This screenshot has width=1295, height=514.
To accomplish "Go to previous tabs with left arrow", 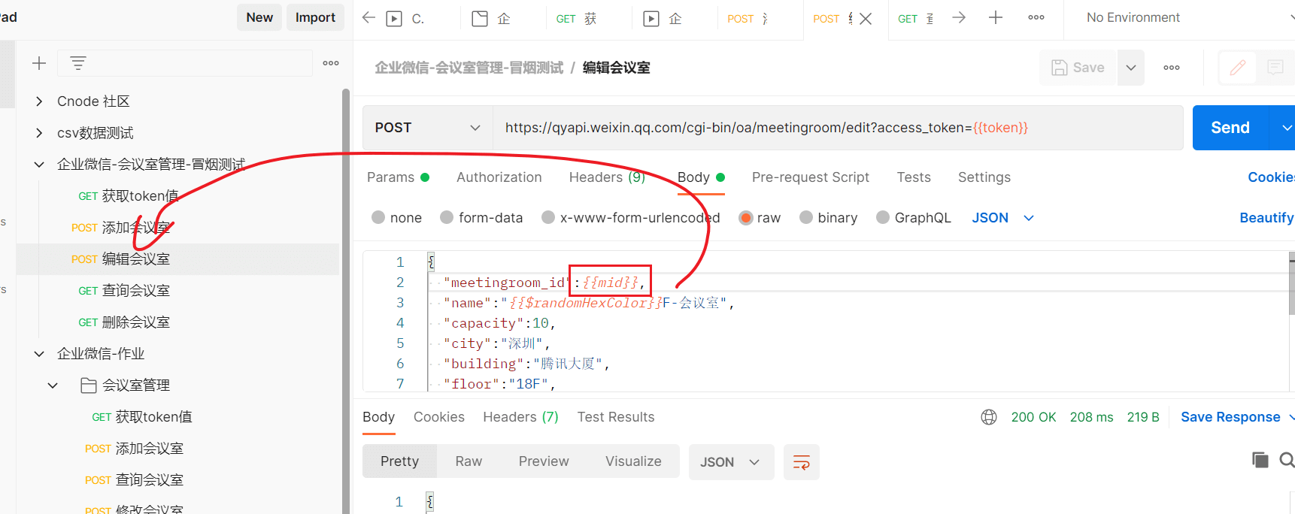I will (x=368, y=17).
